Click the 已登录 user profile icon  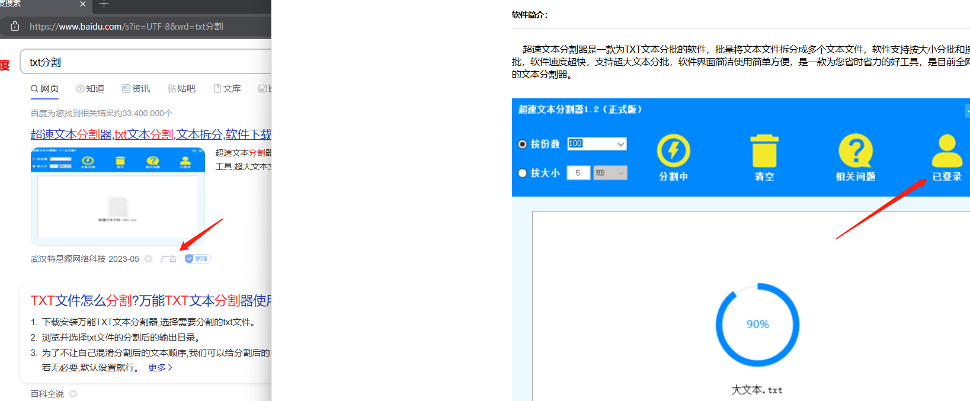[946, 152]
